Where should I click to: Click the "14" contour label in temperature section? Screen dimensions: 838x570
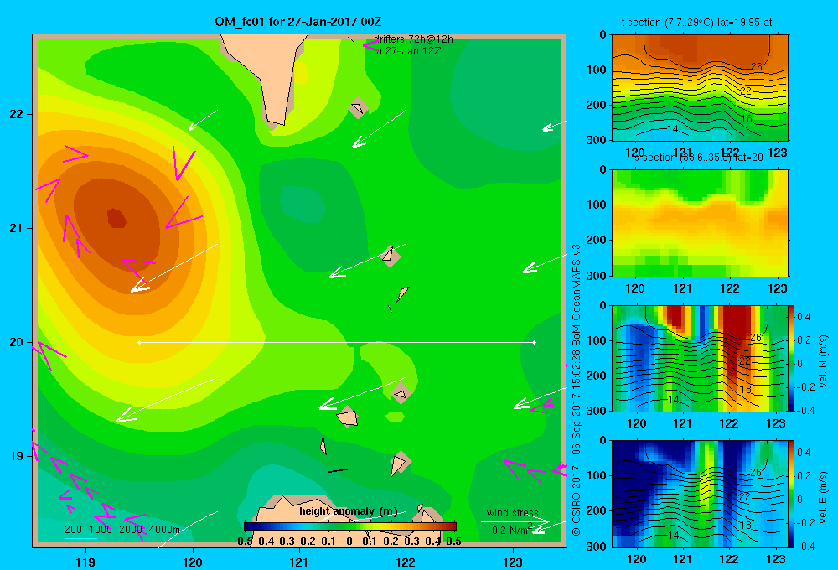tap(673, 129)
